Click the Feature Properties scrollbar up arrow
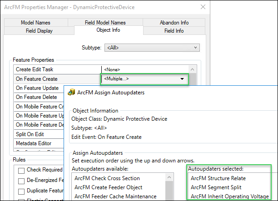The width and height of the screenshot is (278, 201). (x=192, y=69)
